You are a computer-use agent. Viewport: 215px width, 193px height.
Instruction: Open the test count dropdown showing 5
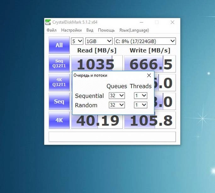[x=77, y=41]
